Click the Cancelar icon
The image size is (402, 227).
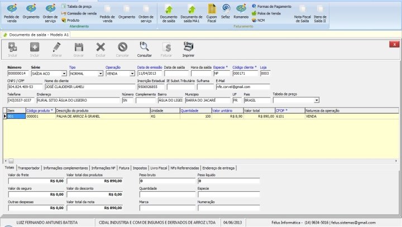(x=122, y=50)
